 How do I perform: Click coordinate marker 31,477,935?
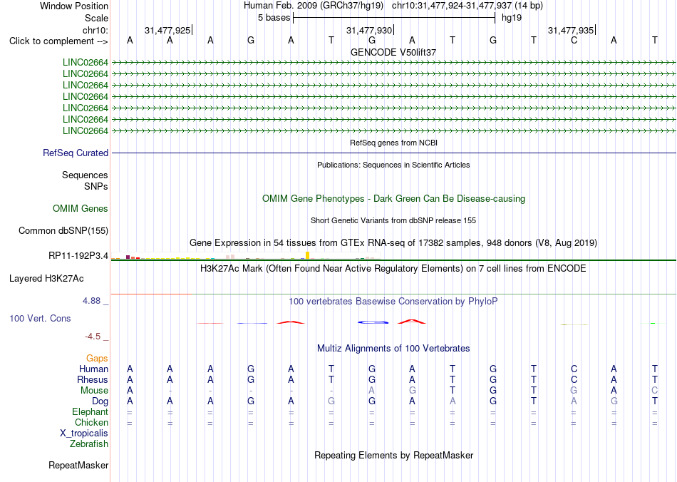[x=571, y=30]
